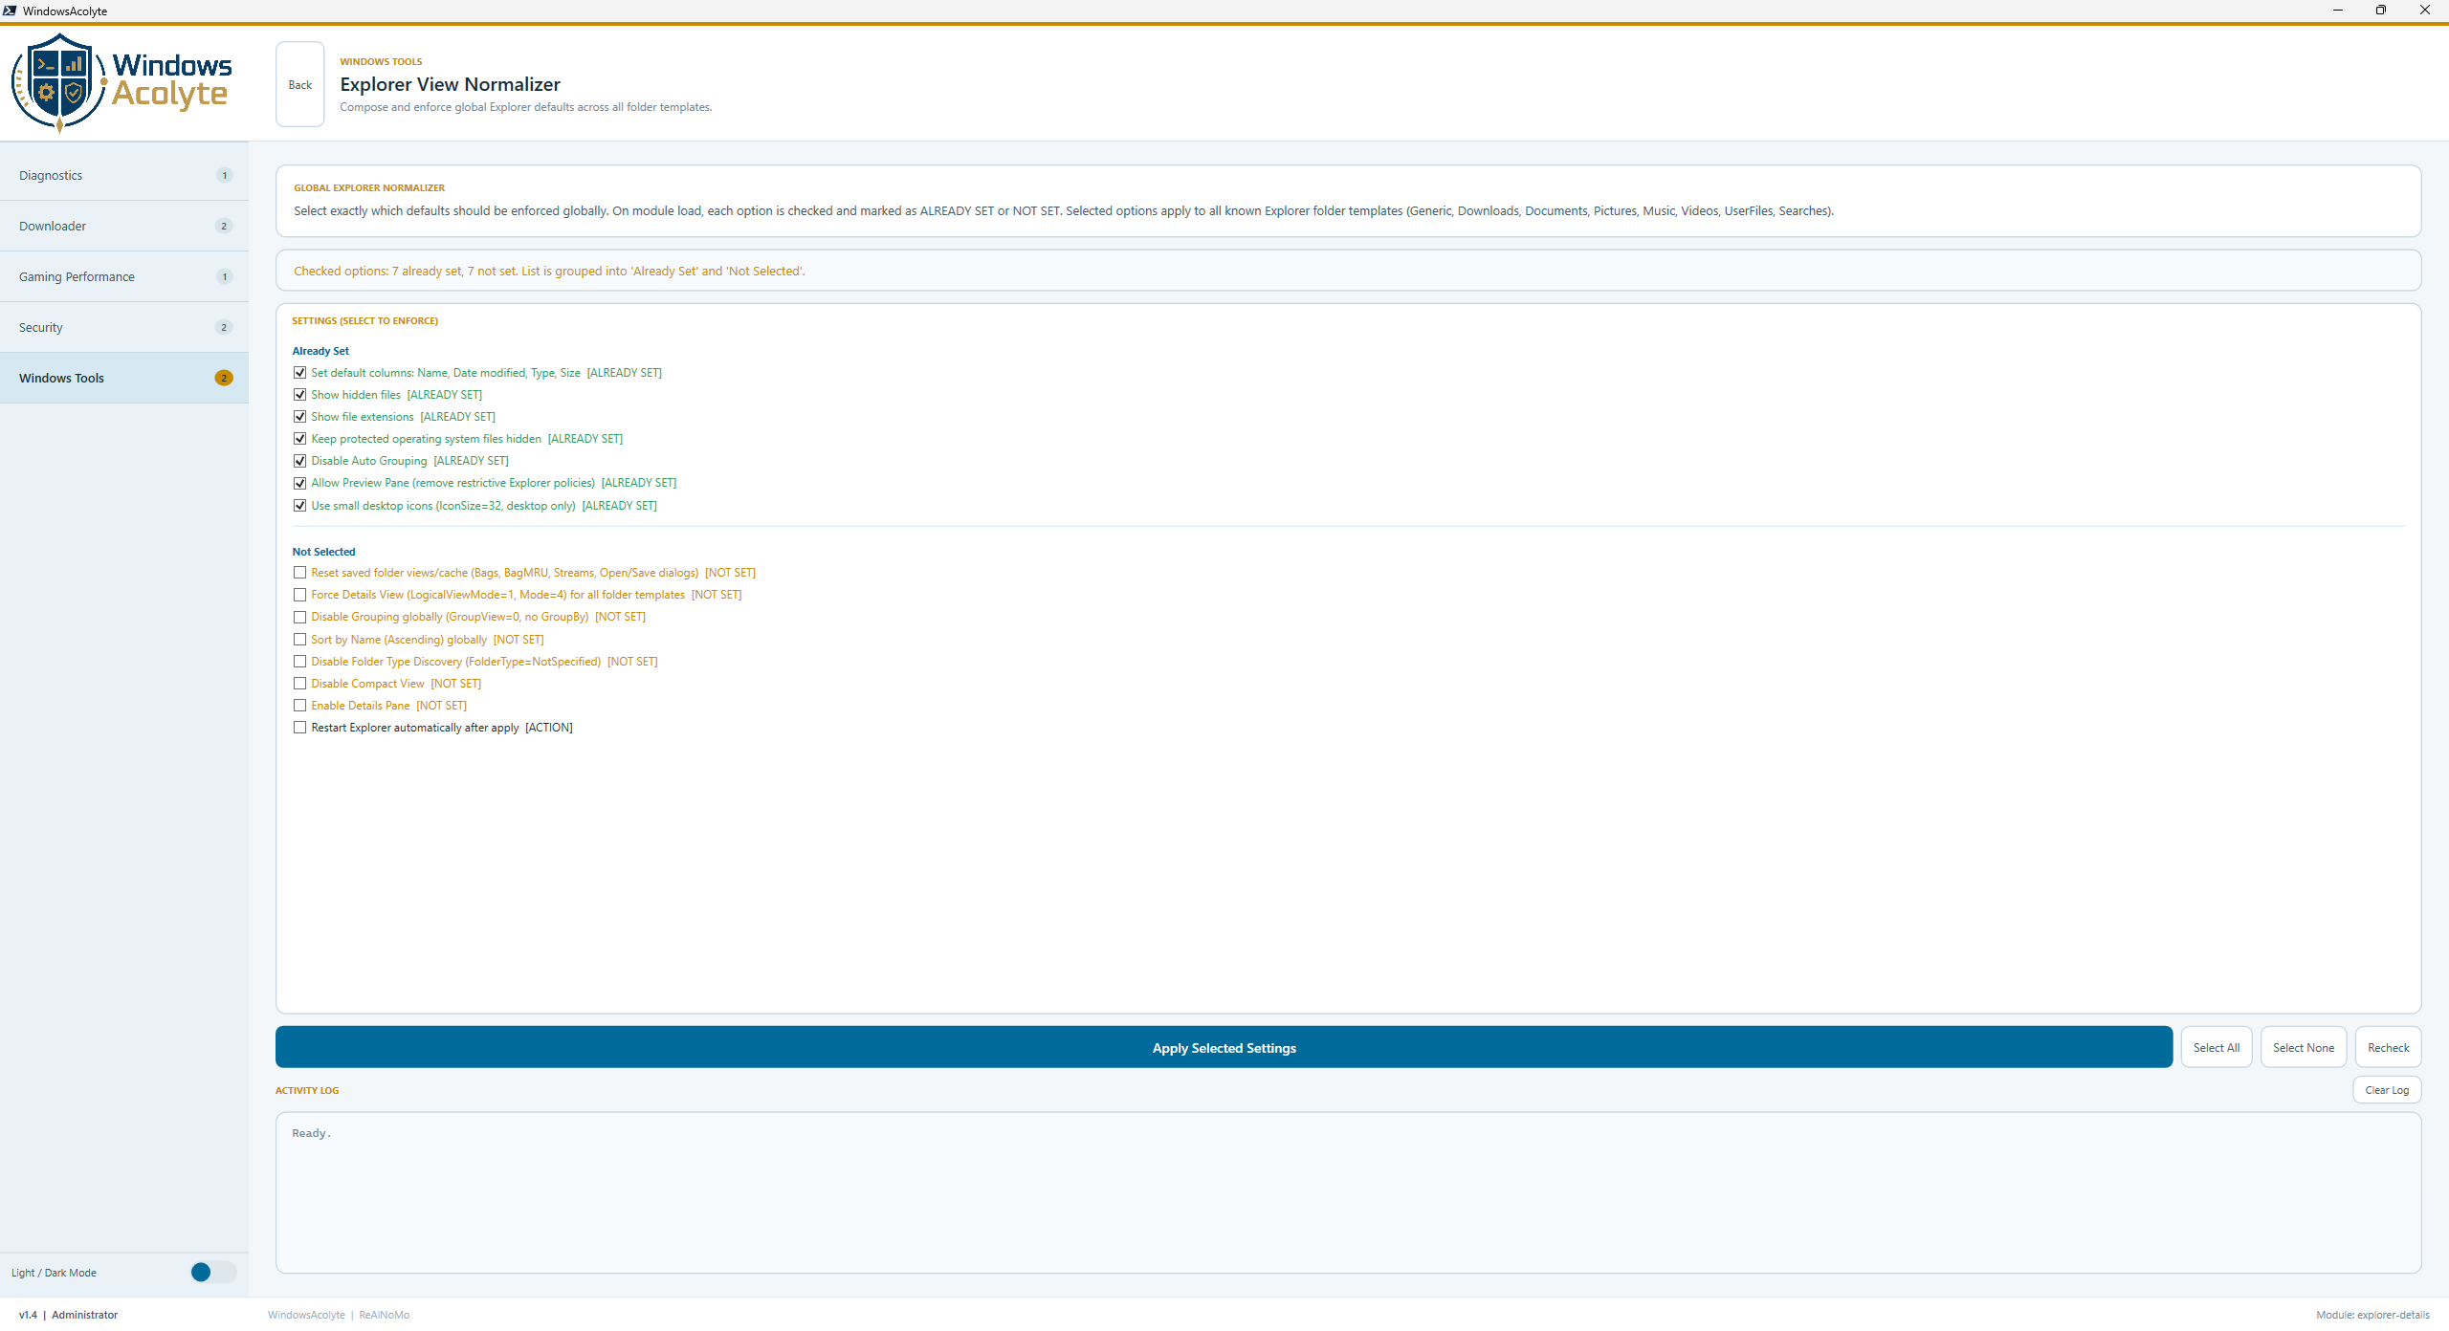Uncheck Show file extensions

point(300,417)
